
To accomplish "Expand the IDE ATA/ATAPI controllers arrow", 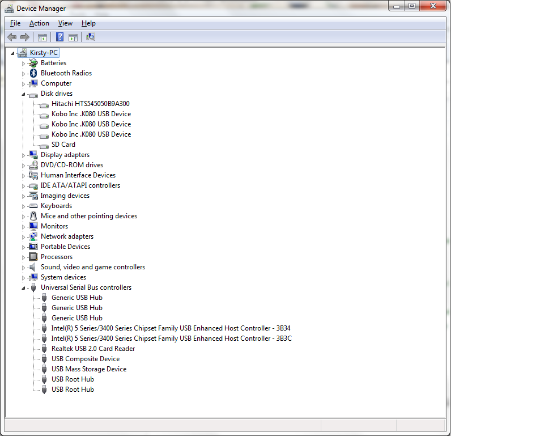I will [24, 186].
